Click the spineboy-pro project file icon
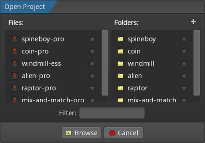This screenshot has height=143, width=205. pos(14,39)
